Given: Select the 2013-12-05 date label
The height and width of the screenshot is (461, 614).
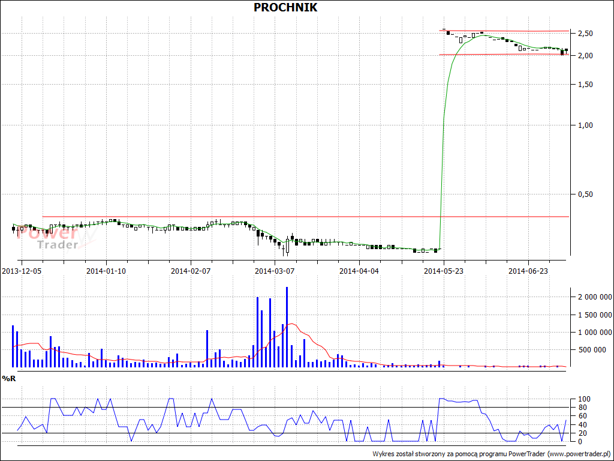Looking at the screenshot, I should (x=22, y=271).
